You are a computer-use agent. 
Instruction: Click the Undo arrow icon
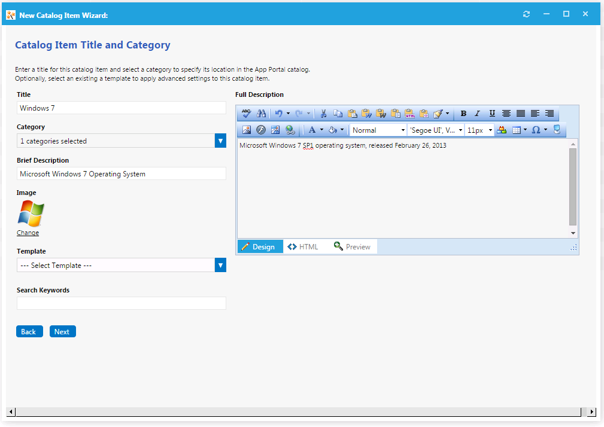click(x=278, y=114)
